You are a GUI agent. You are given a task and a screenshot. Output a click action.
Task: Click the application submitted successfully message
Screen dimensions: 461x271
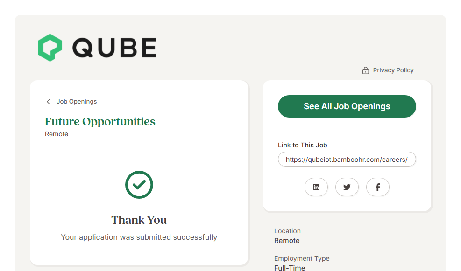pyautogui.click(x=139, y=237)
